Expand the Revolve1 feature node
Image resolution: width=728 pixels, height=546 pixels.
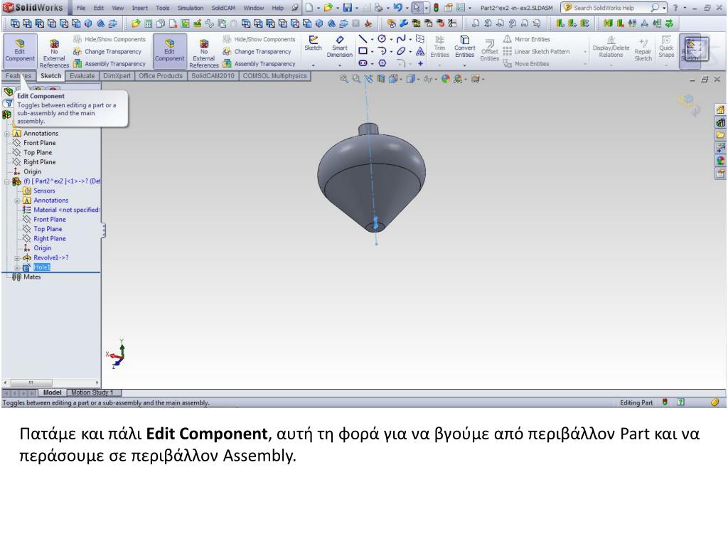[x=17, y=257]
